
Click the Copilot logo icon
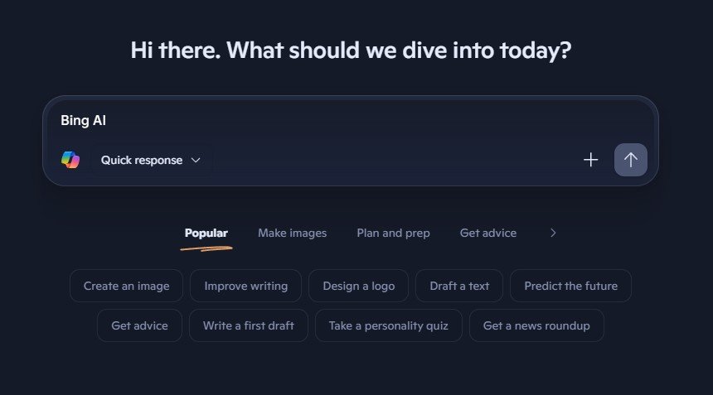(x=70, y=160)
